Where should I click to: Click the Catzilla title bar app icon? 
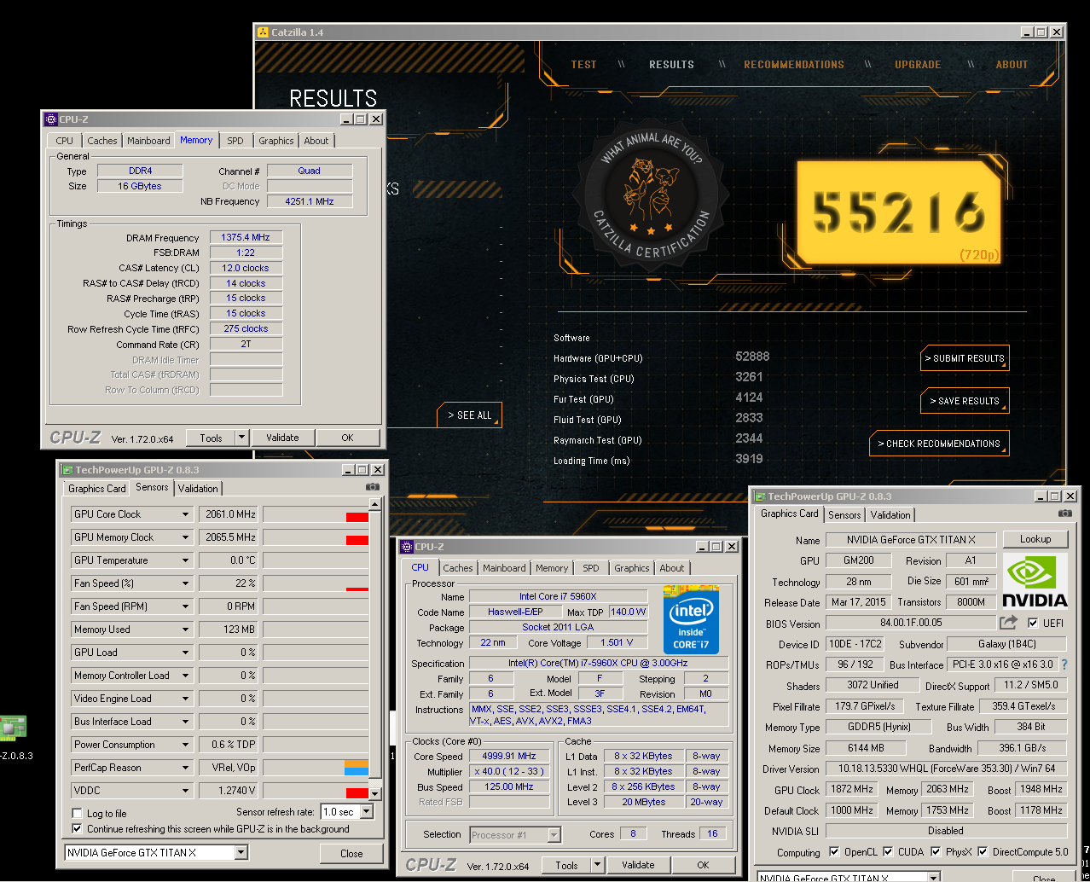(x=263, y=32)
